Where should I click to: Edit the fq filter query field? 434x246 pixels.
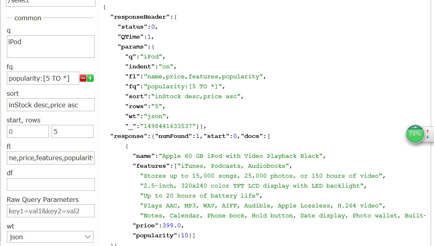coord(43,78)
